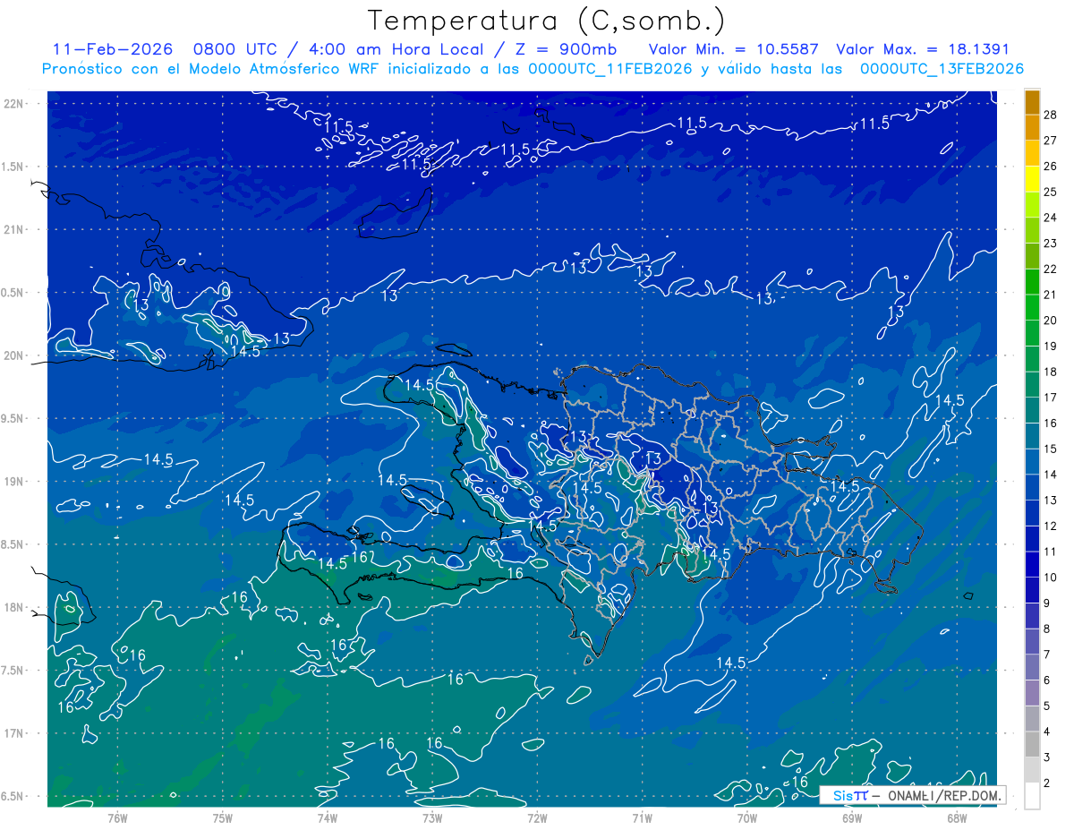Click the '22N' latitude label
This screenshot has width=1074, height=830.
click(x=15, y=104)
